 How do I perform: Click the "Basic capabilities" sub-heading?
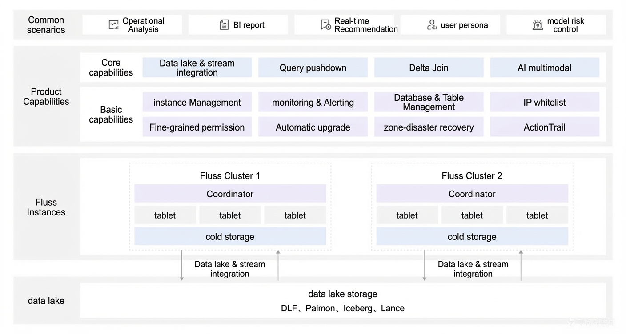coord(111,115)
